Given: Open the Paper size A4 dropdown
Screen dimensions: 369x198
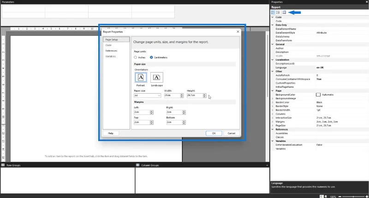Looking at the screenshot, I should pyautogui.click(x=147, y=96).
